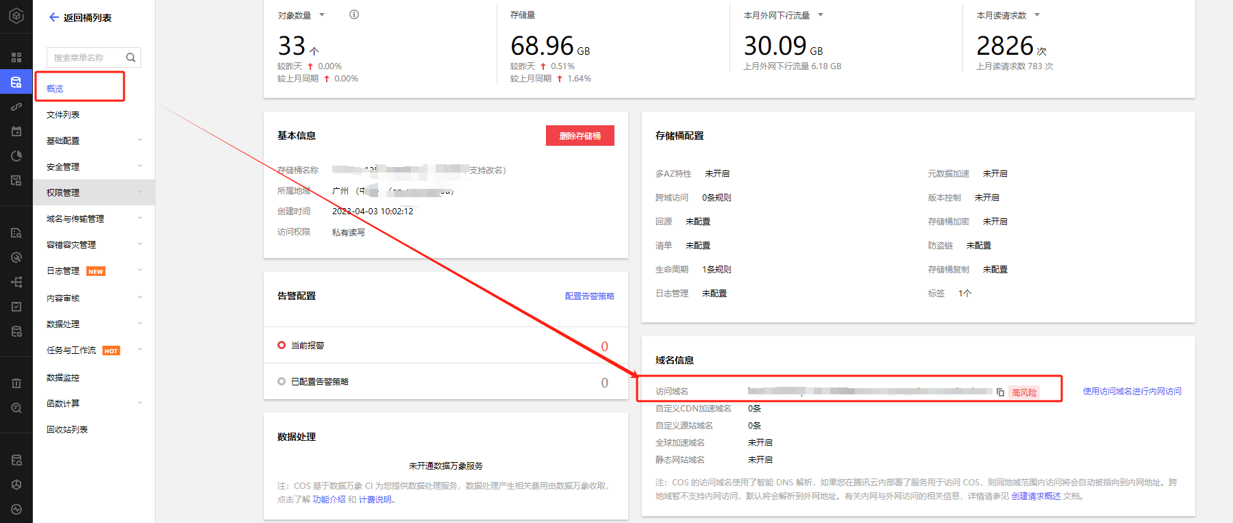The image size is (1233, 523).
Task: Click the magnifier icon in menu search
Action: pos(130,58)
